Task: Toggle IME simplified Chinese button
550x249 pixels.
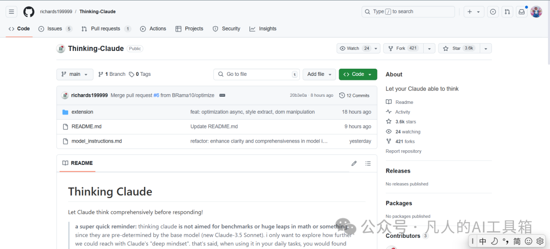Action: point(517,241)
